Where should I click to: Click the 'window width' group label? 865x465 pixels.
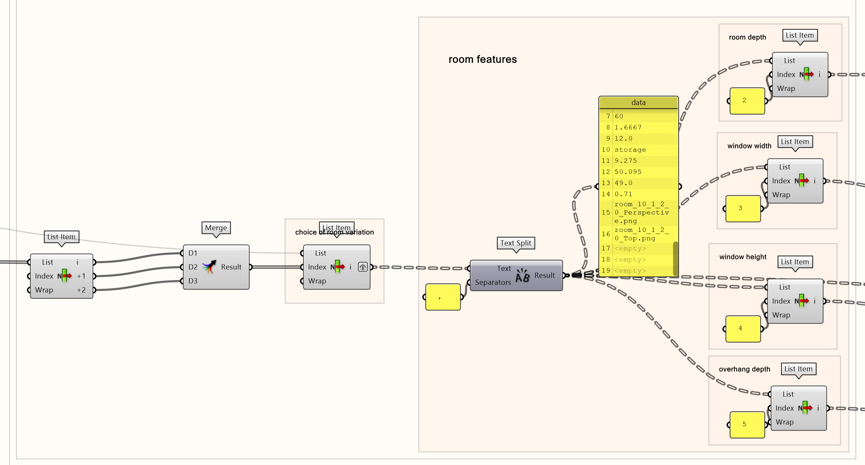749,146
